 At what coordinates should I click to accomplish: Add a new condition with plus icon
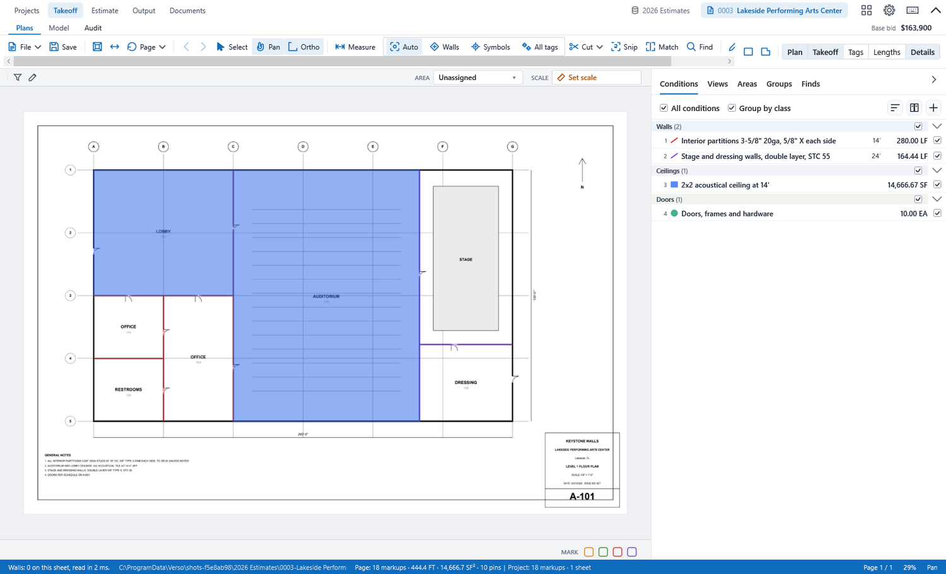[933, 108]
